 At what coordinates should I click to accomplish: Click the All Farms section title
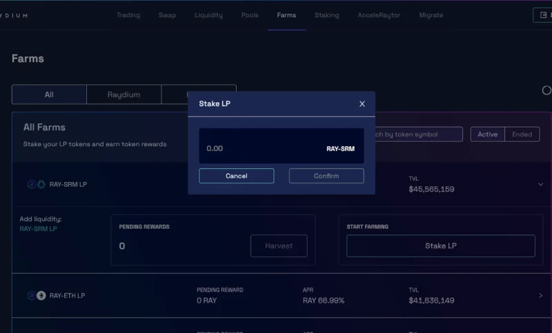point(44,128)
